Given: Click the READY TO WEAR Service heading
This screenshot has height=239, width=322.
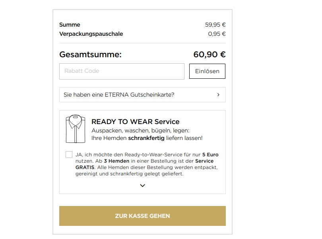Looking at the screenshot, I should 135,122.
